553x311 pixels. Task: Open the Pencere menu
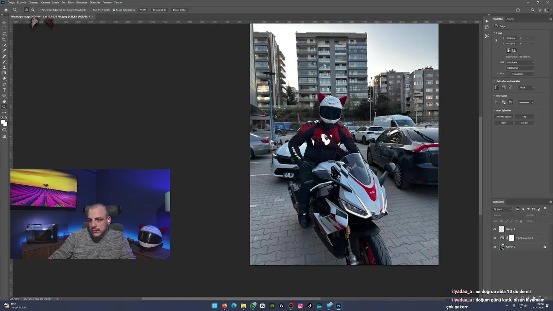click(x=107, y=2)
